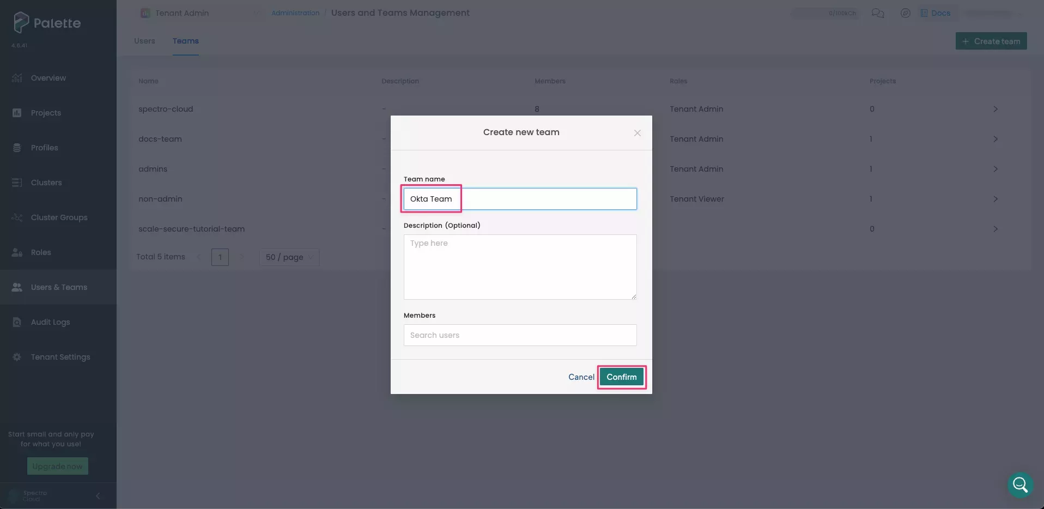
Task: Collapse the left sidebar with arrow
Action: (x=98, y=496)
